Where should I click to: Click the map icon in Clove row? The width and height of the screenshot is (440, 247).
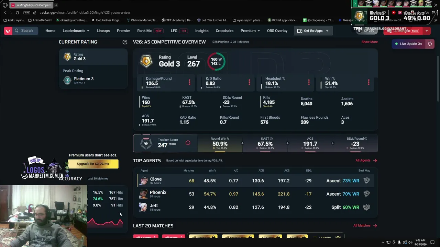pyautogui.click(x=366, y=181)
